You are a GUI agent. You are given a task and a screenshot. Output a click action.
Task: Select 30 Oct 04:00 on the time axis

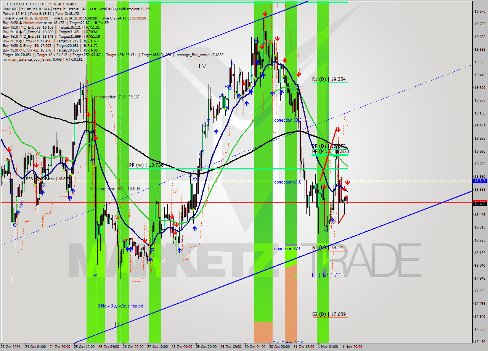click(x=255, y=347)
